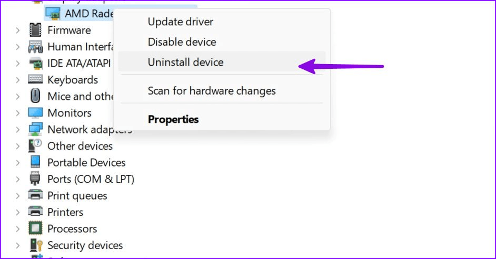Click the Network adapters icon
Image resolution: width=496 pixels, height=259 pixels.
[35, 129]
